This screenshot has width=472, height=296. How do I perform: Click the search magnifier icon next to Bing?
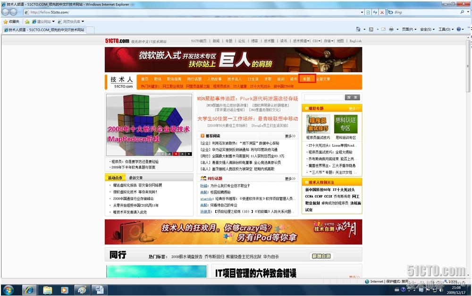coord(462,12)
